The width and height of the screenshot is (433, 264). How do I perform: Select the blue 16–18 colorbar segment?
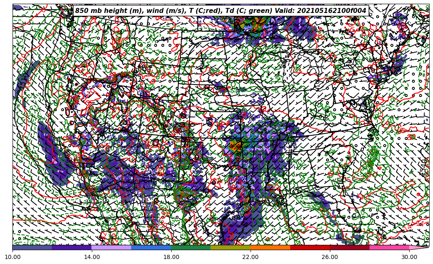pyautogui.click(x=151, y=248)
